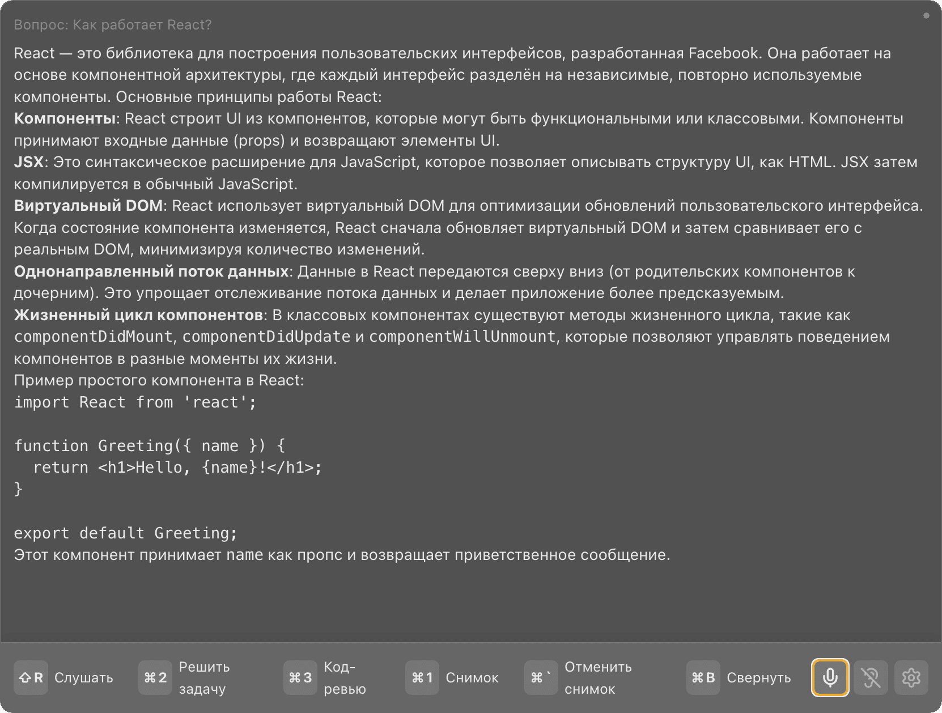Click the ⌘2 shortcut key badge
942x713 pixels.
155,677
